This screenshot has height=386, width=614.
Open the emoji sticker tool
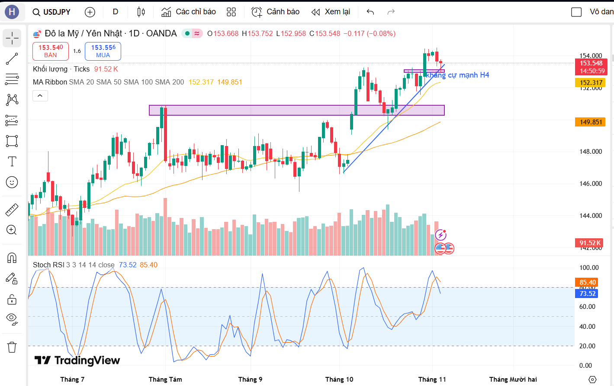pos(12,182)
